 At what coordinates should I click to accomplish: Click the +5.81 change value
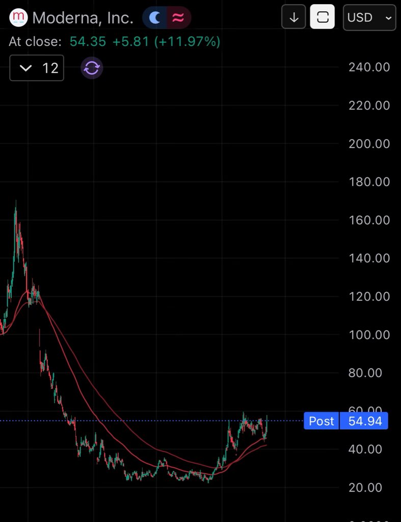click(131, 42)
